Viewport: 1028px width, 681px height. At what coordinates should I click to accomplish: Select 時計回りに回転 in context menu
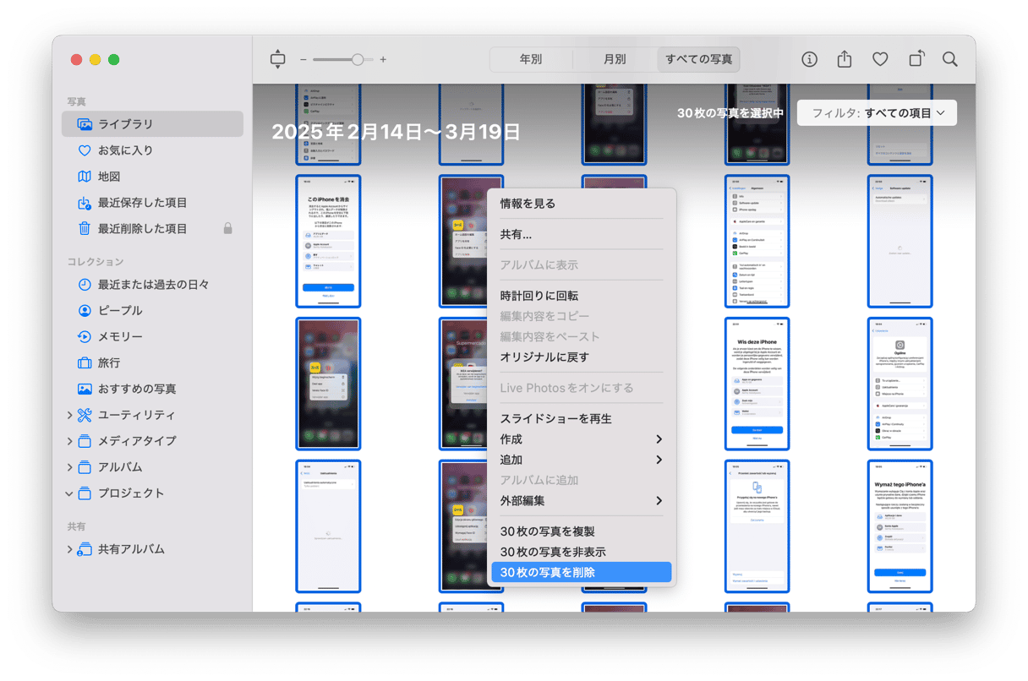(x=539, y=296)
